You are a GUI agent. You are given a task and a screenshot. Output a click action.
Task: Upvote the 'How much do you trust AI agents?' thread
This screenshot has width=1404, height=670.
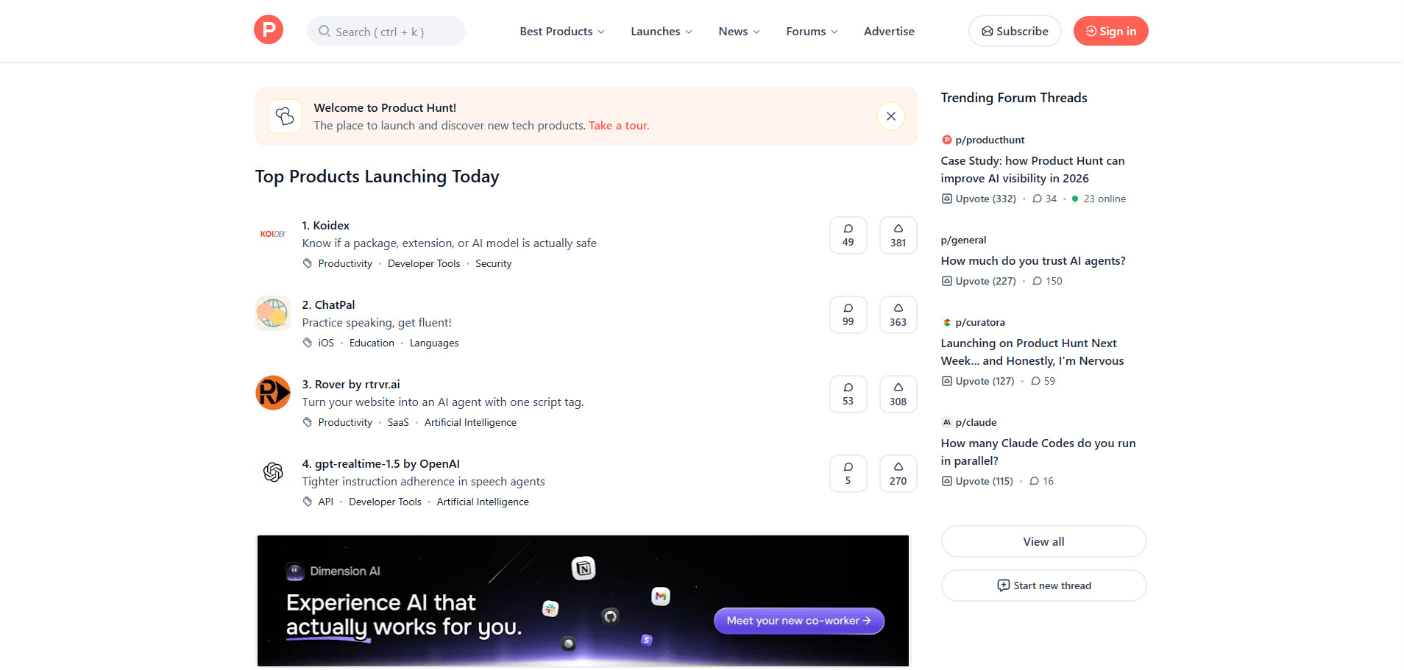(979, 281)
